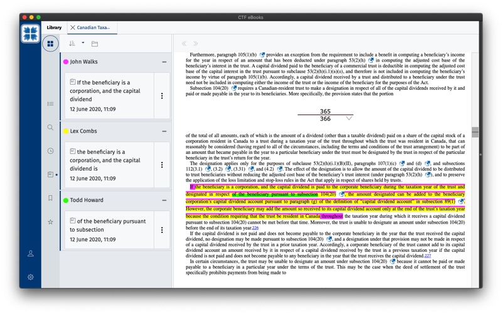Collapse the Todd Howard group
The width and height of the screenshot is (502, 314).
[164, 200]
